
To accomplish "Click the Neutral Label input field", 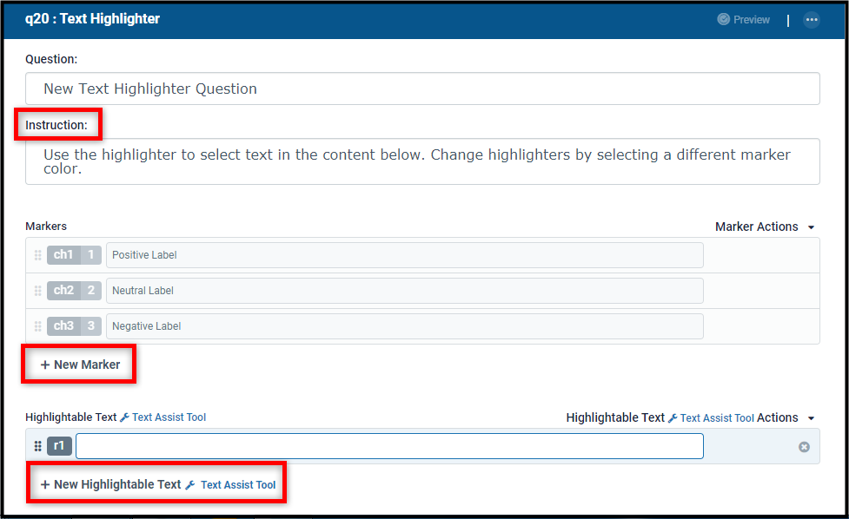I will 404,291.
